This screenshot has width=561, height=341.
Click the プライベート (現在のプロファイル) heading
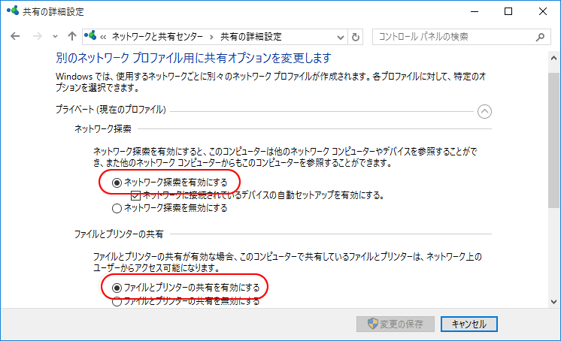point(111,110)
